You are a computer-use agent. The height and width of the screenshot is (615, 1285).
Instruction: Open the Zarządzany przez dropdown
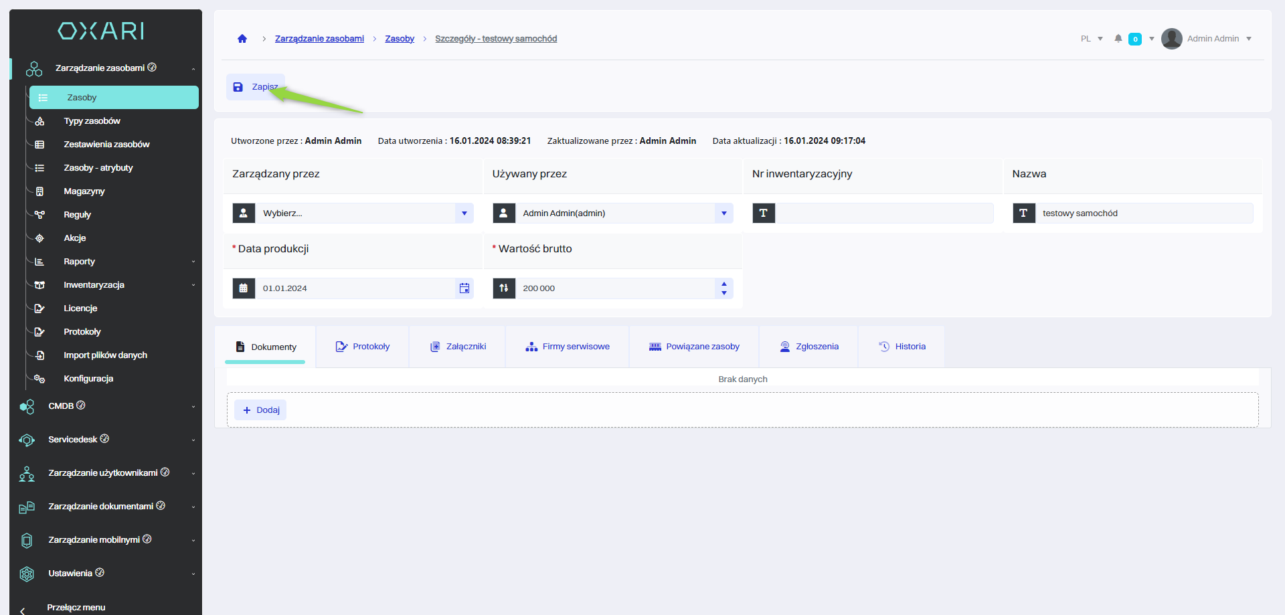click(464, 213)
